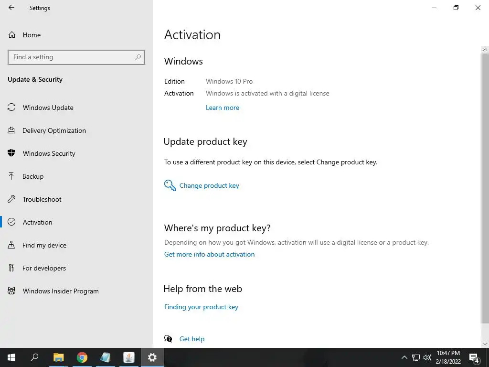
Task: Click the scrollbar up arrow
Action: pyautogui.click(x=485, y=50)
